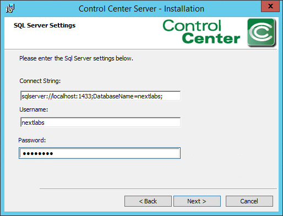Click into the Username field containing nextlabs
Image resolution: width=283 pixels, height=216 pixels.
[100, 122]
